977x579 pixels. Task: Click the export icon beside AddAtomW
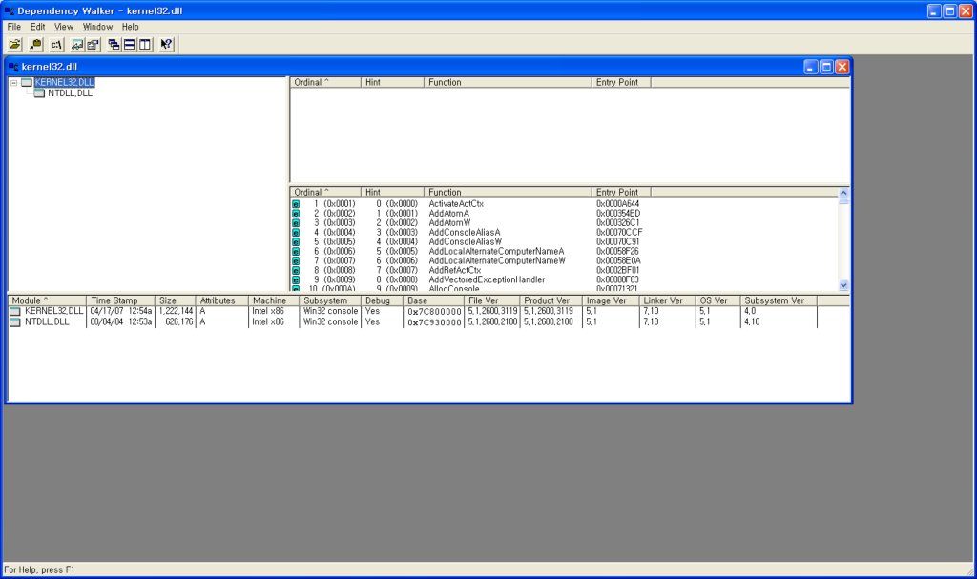(296, 222)
